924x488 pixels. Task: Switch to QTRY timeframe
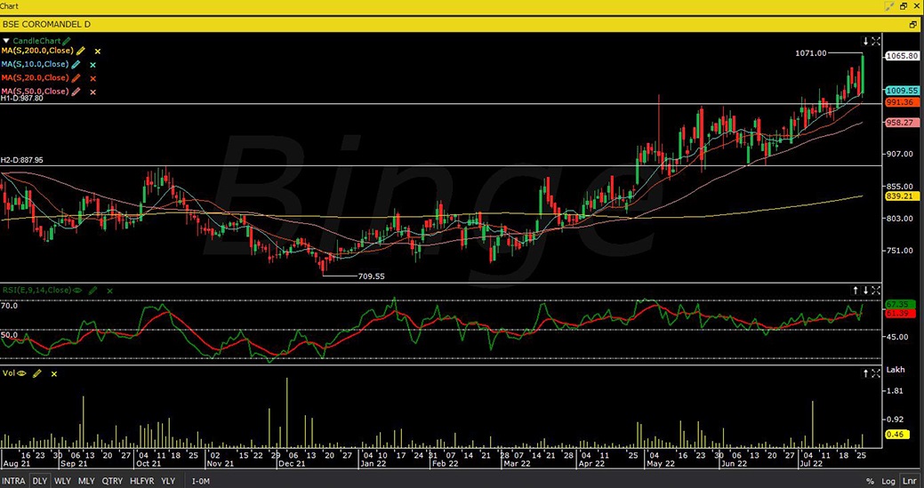112,481
